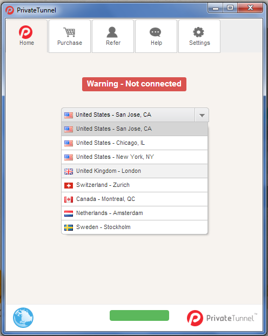
Task: Select Canada - Montreal, QC server
Action: tap(135, 199)
